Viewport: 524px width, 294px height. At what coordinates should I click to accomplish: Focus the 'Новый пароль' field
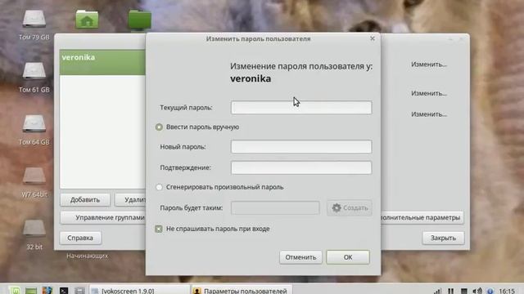301,147
